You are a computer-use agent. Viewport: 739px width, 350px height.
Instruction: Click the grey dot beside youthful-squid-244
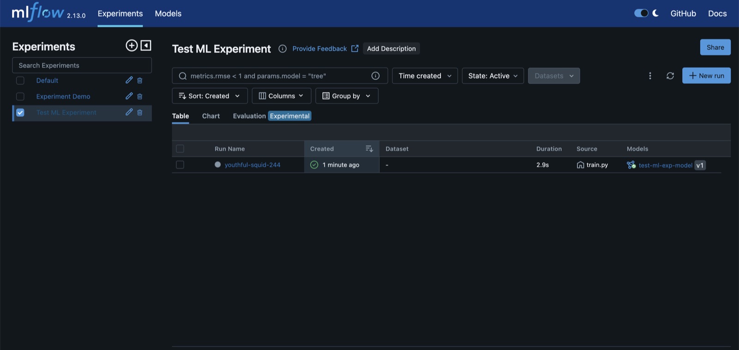pos(218,165)
